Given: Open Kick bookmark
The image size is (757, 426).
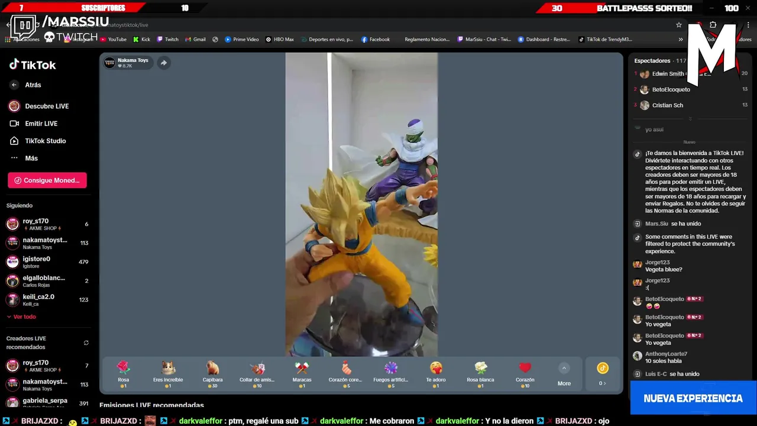Looking at the screenshot, I should coord(141,40).
